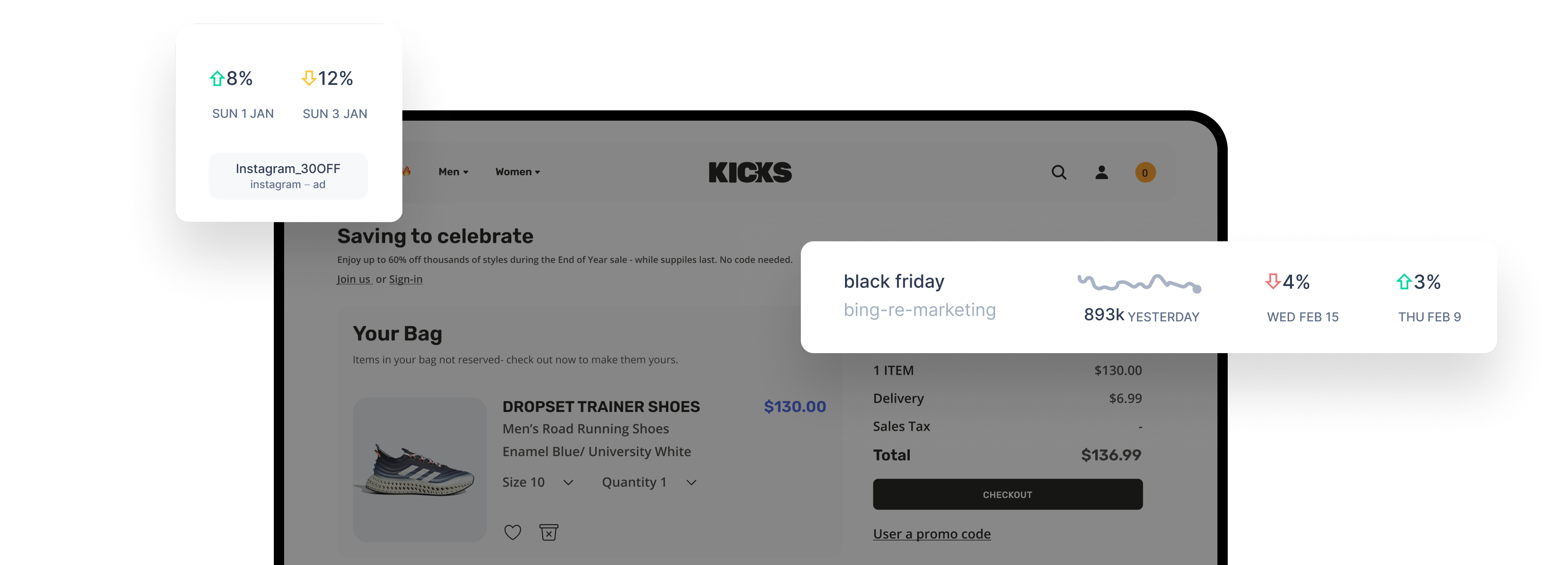Open the user account icon
This screenshot has height=565, width=1556.
pos(1101,173)
